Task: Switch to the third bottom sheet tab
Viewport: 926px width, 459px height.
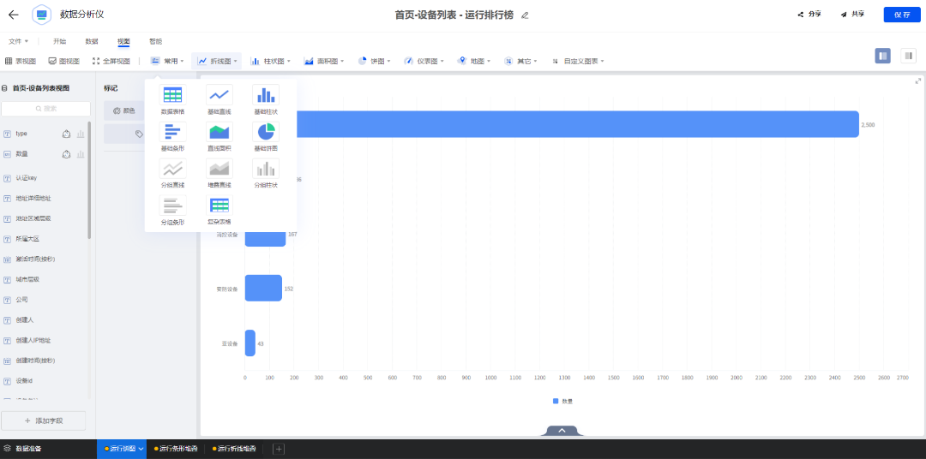Action: tap(234, 449)
